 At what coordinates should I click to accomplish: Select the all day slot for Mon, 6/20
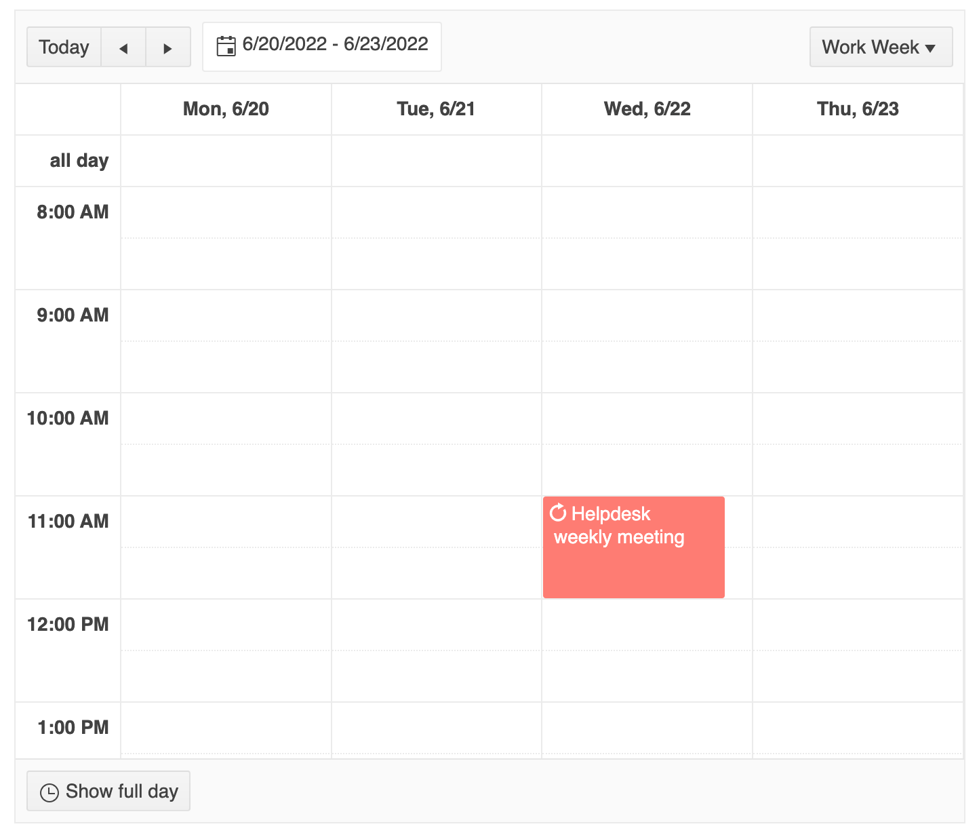tap(226, 161)
